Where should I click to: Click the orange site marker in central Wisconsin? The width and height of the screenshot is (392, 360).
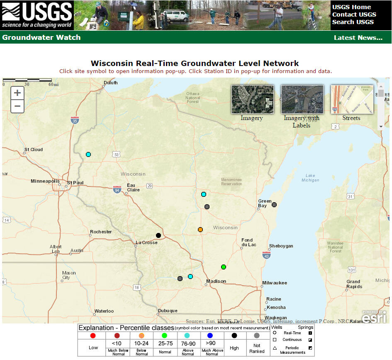tap(200, 229)
